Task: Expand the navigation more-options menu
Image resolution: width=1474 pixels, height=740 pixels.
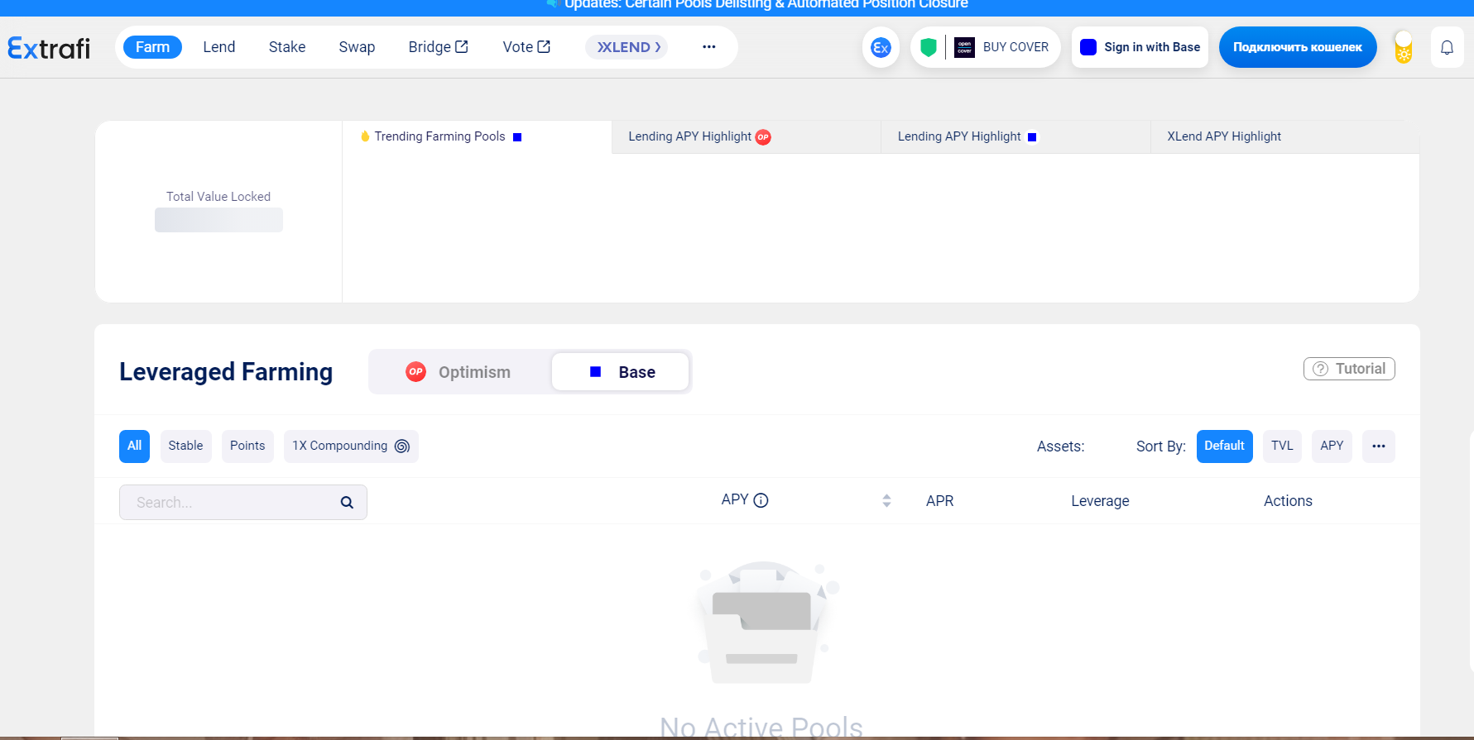Action: [708, 47]
